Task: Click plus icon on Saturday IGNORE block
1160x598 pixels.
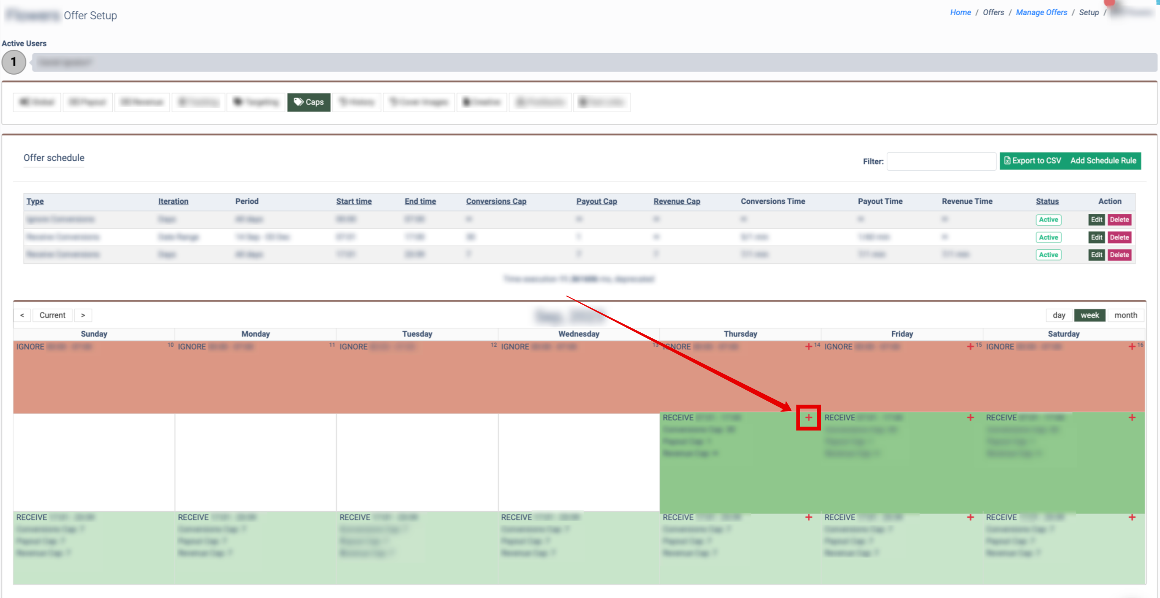Action: coord(1132,346)
